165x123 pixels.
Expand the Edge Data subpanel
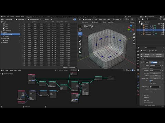146,100
